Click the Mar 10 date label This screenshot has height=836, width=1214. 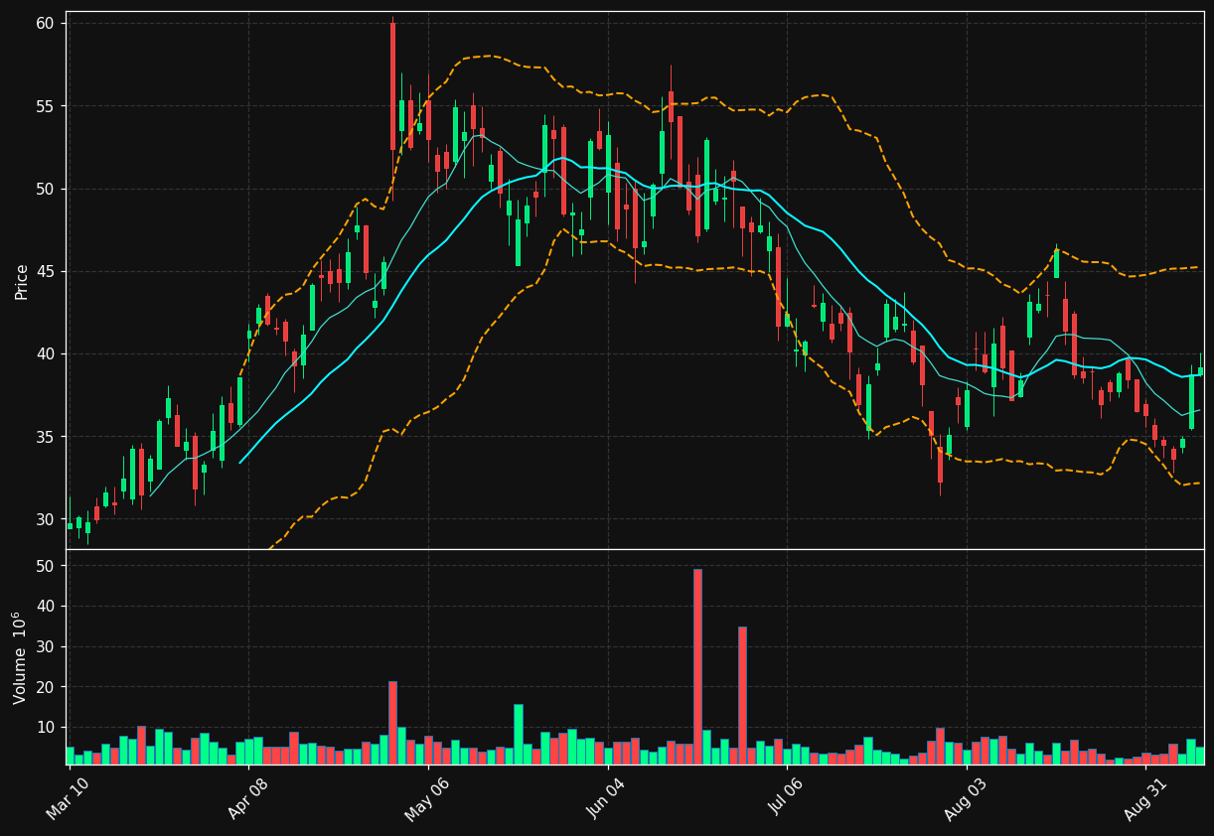69,798
